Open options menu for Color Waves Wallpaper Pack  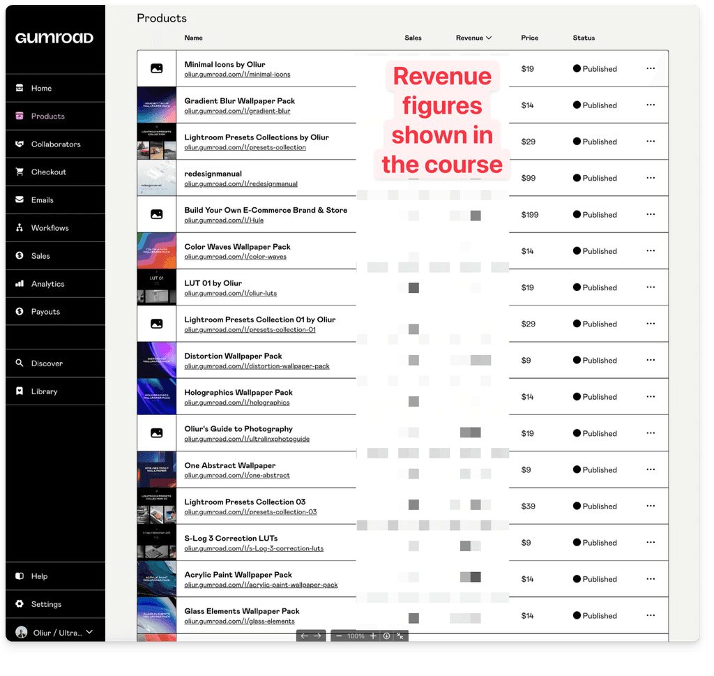click(x=651, y=250)
